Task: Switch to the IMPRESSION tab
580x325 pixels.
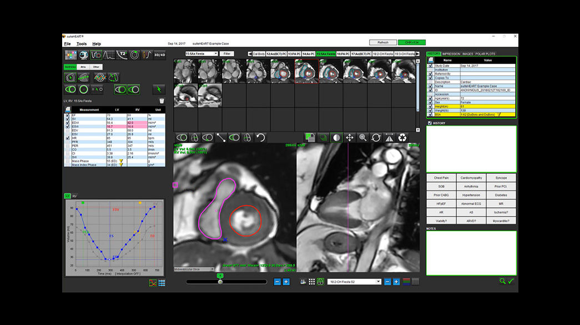Action: [x=451, y=54]
